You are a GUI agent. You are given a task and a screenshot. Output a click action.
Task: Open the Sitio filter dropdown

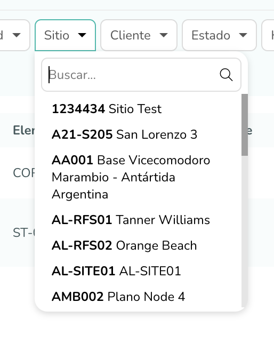66,35
